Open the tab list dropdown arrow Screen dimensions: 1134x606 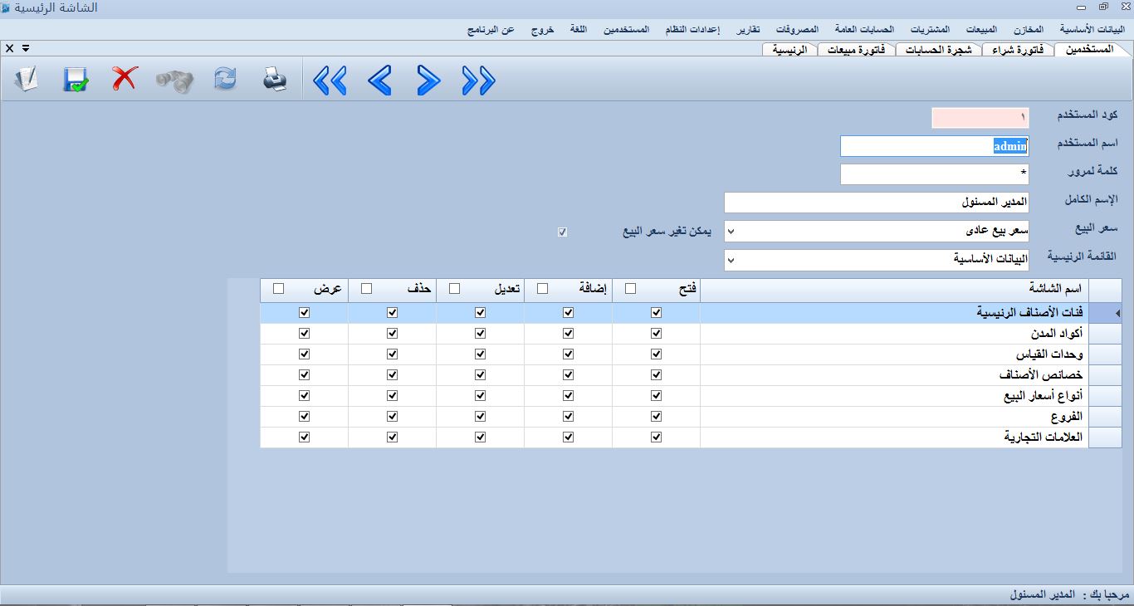[x=26, y=49]
